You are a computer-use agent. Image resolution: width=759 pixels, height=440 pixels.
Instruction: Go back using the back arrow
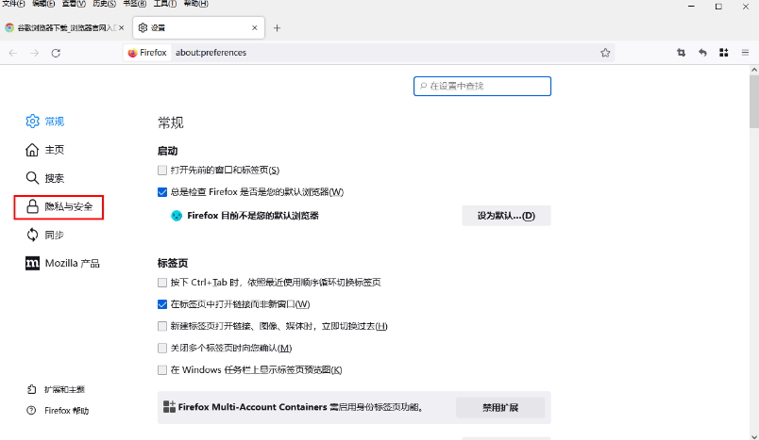pos(13,53)
